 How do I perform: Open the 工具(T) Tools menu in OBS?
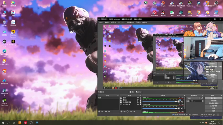coord(138,22)
